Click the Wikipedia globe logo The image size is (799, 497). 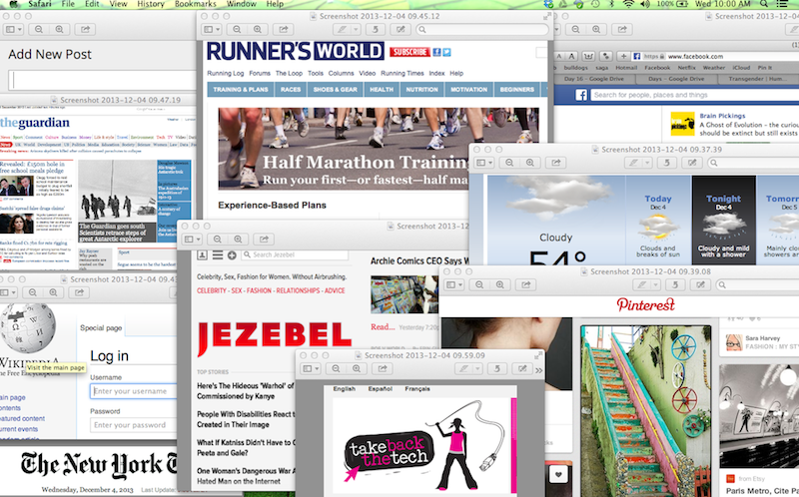click(29, 328)
